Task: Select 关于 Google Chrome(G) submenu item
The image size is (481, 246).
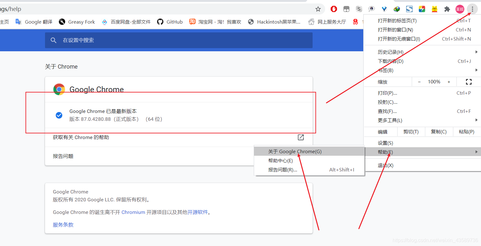Action: [309, 151]
